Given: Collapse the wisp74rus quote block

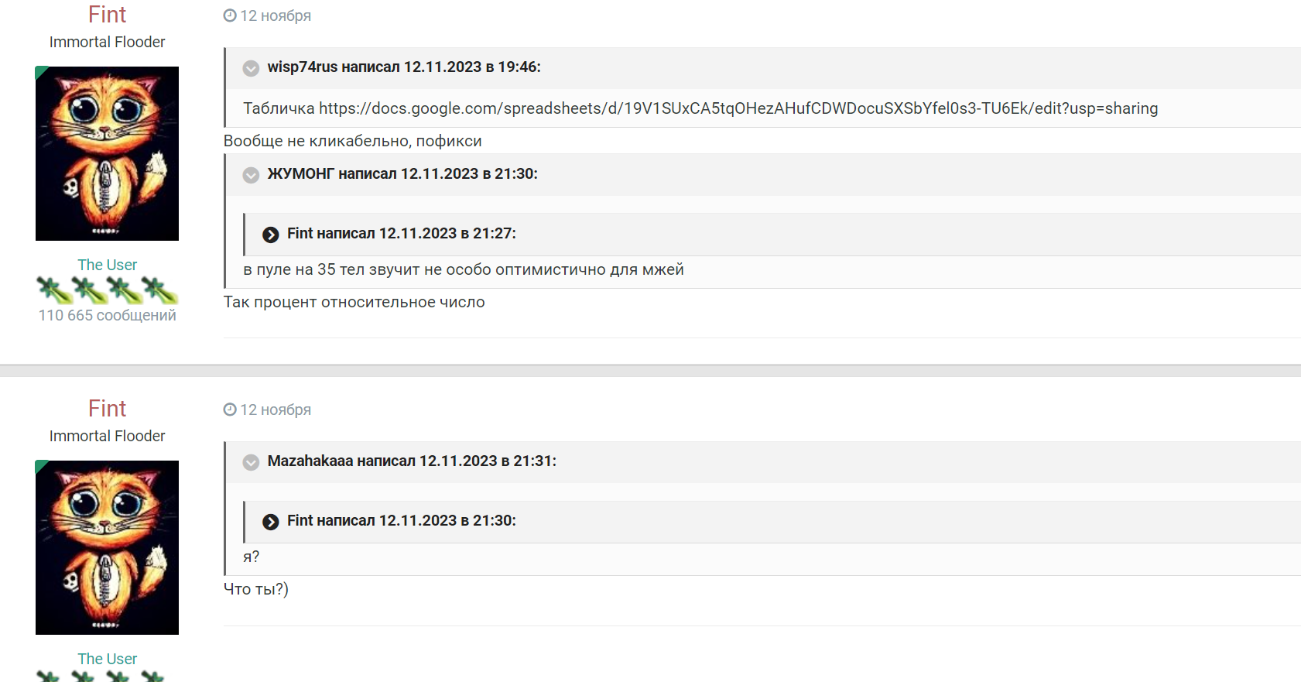Looking at the screenshot, I should click(x=251, y=68).
